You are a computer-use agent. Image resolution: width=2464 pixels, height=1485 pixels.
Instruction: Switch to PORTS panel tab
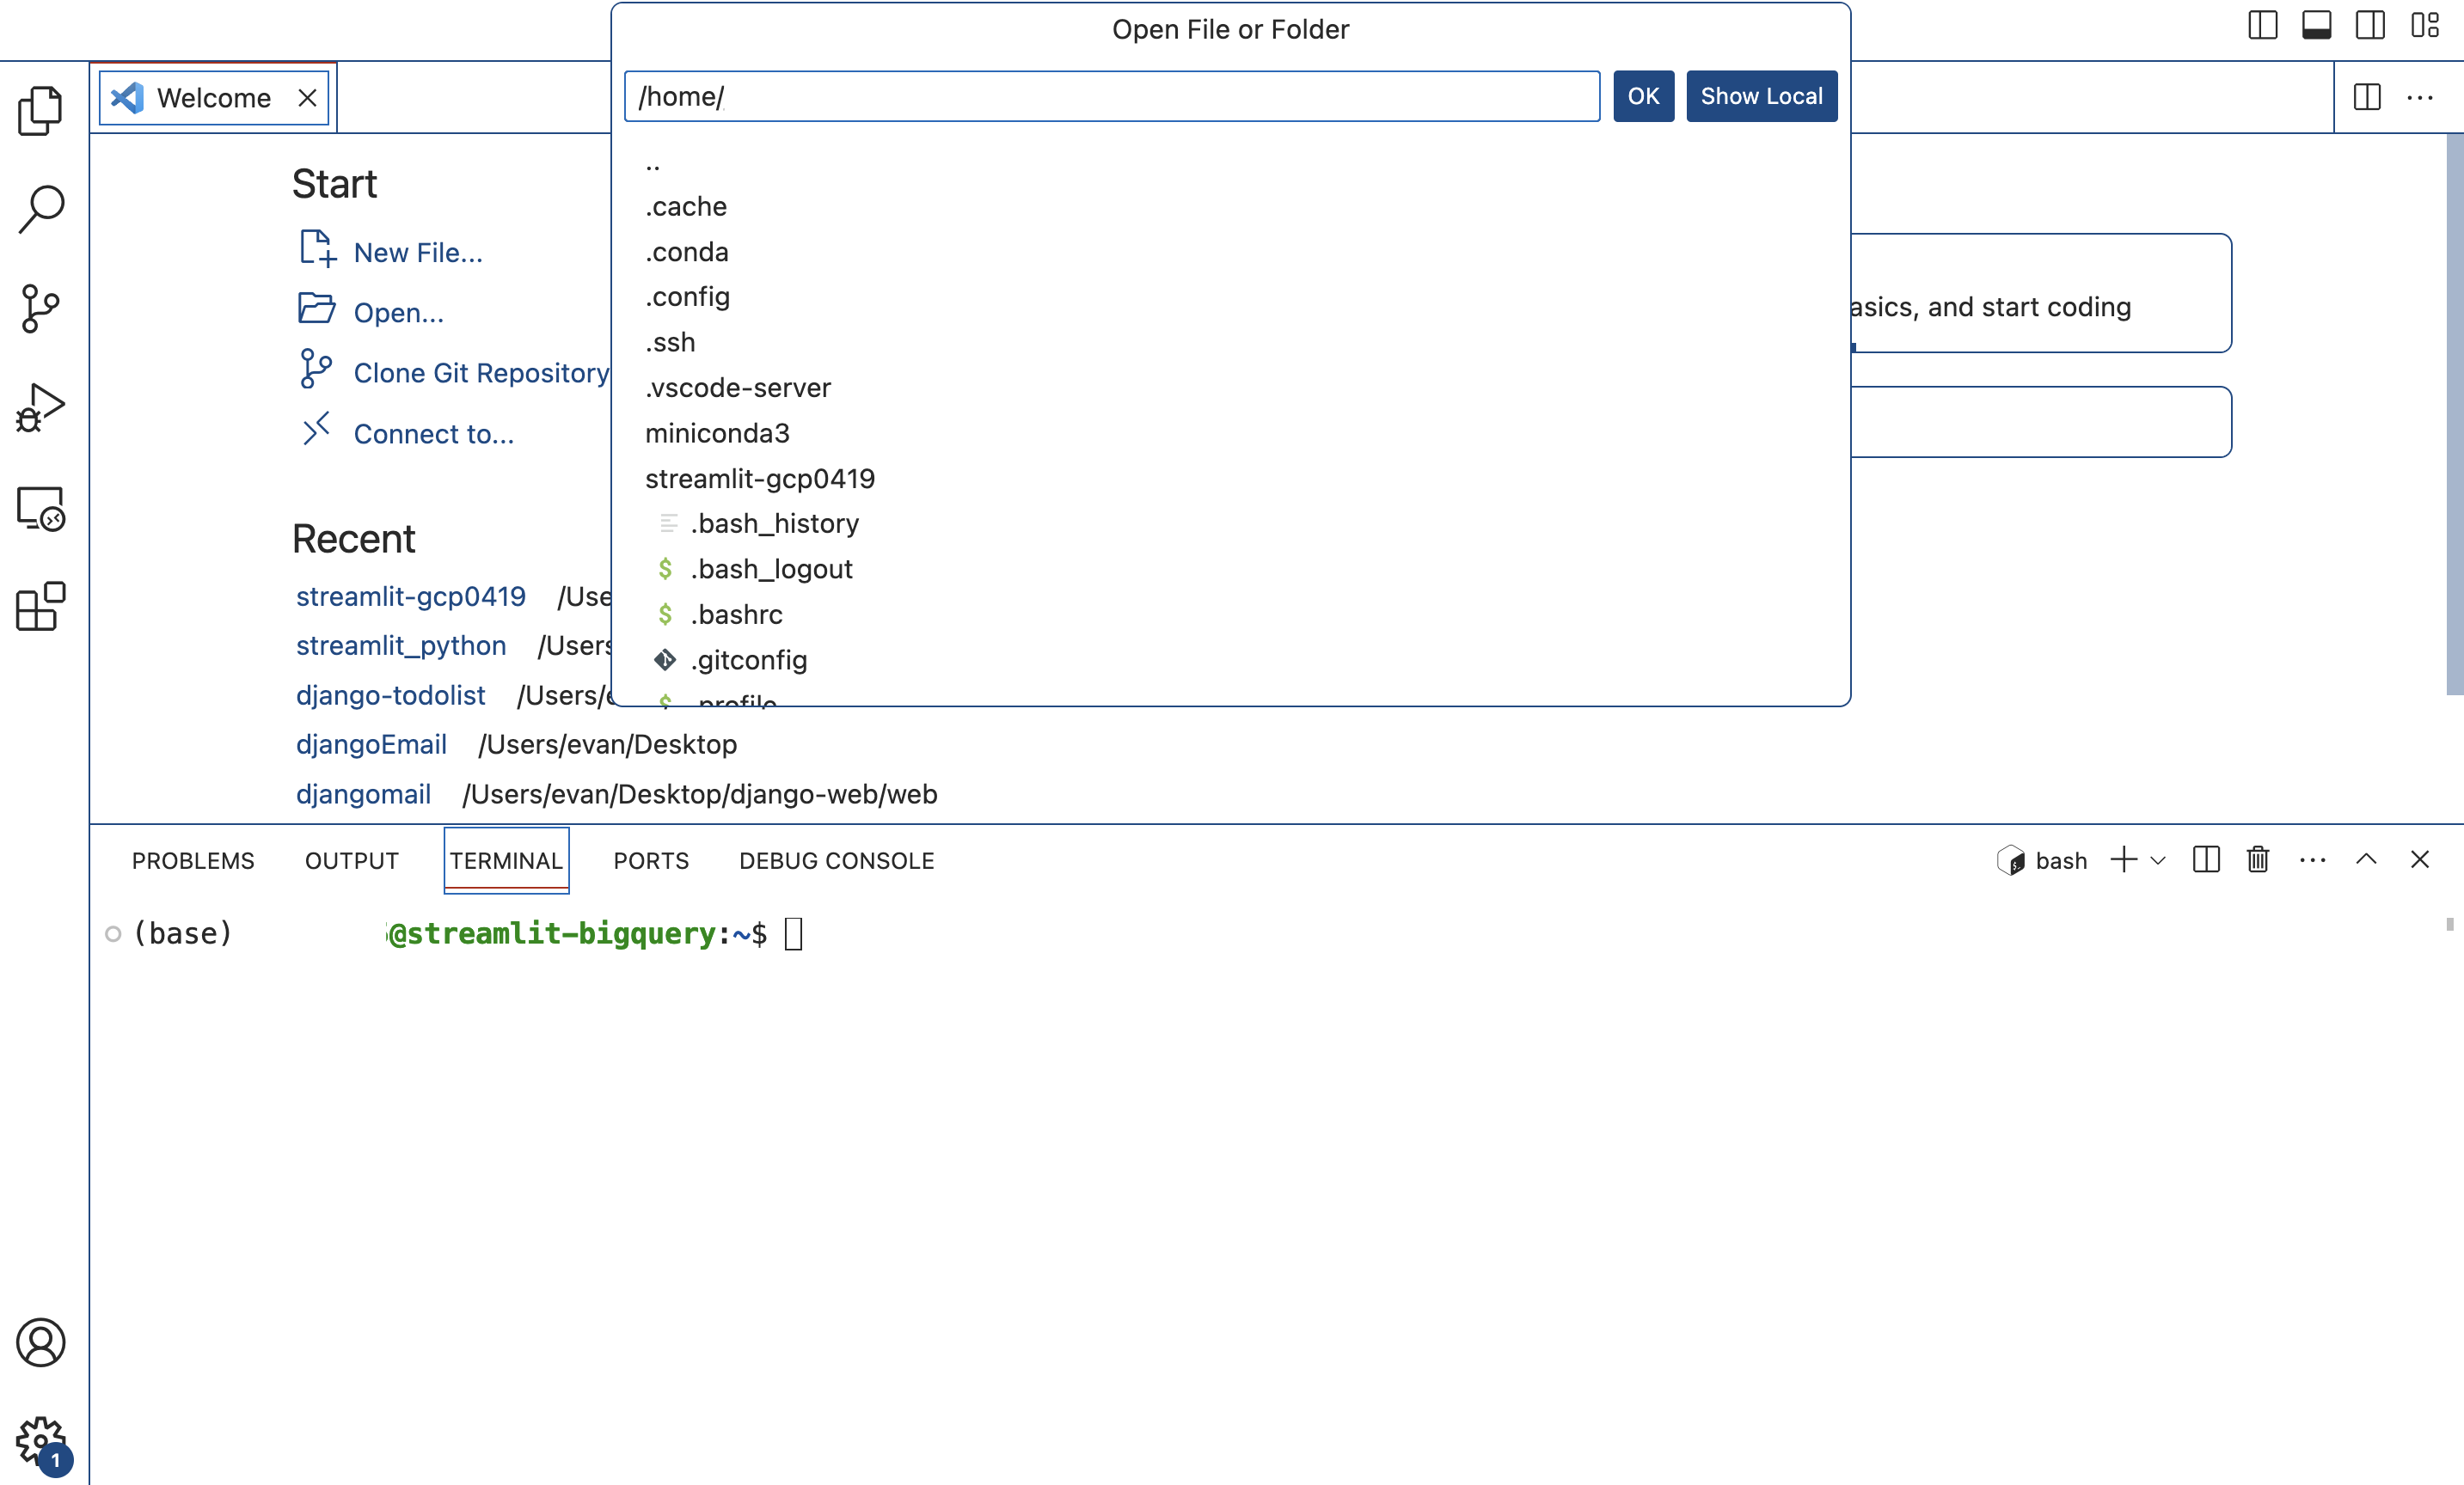pyautogui.click(x=651, y=860)
